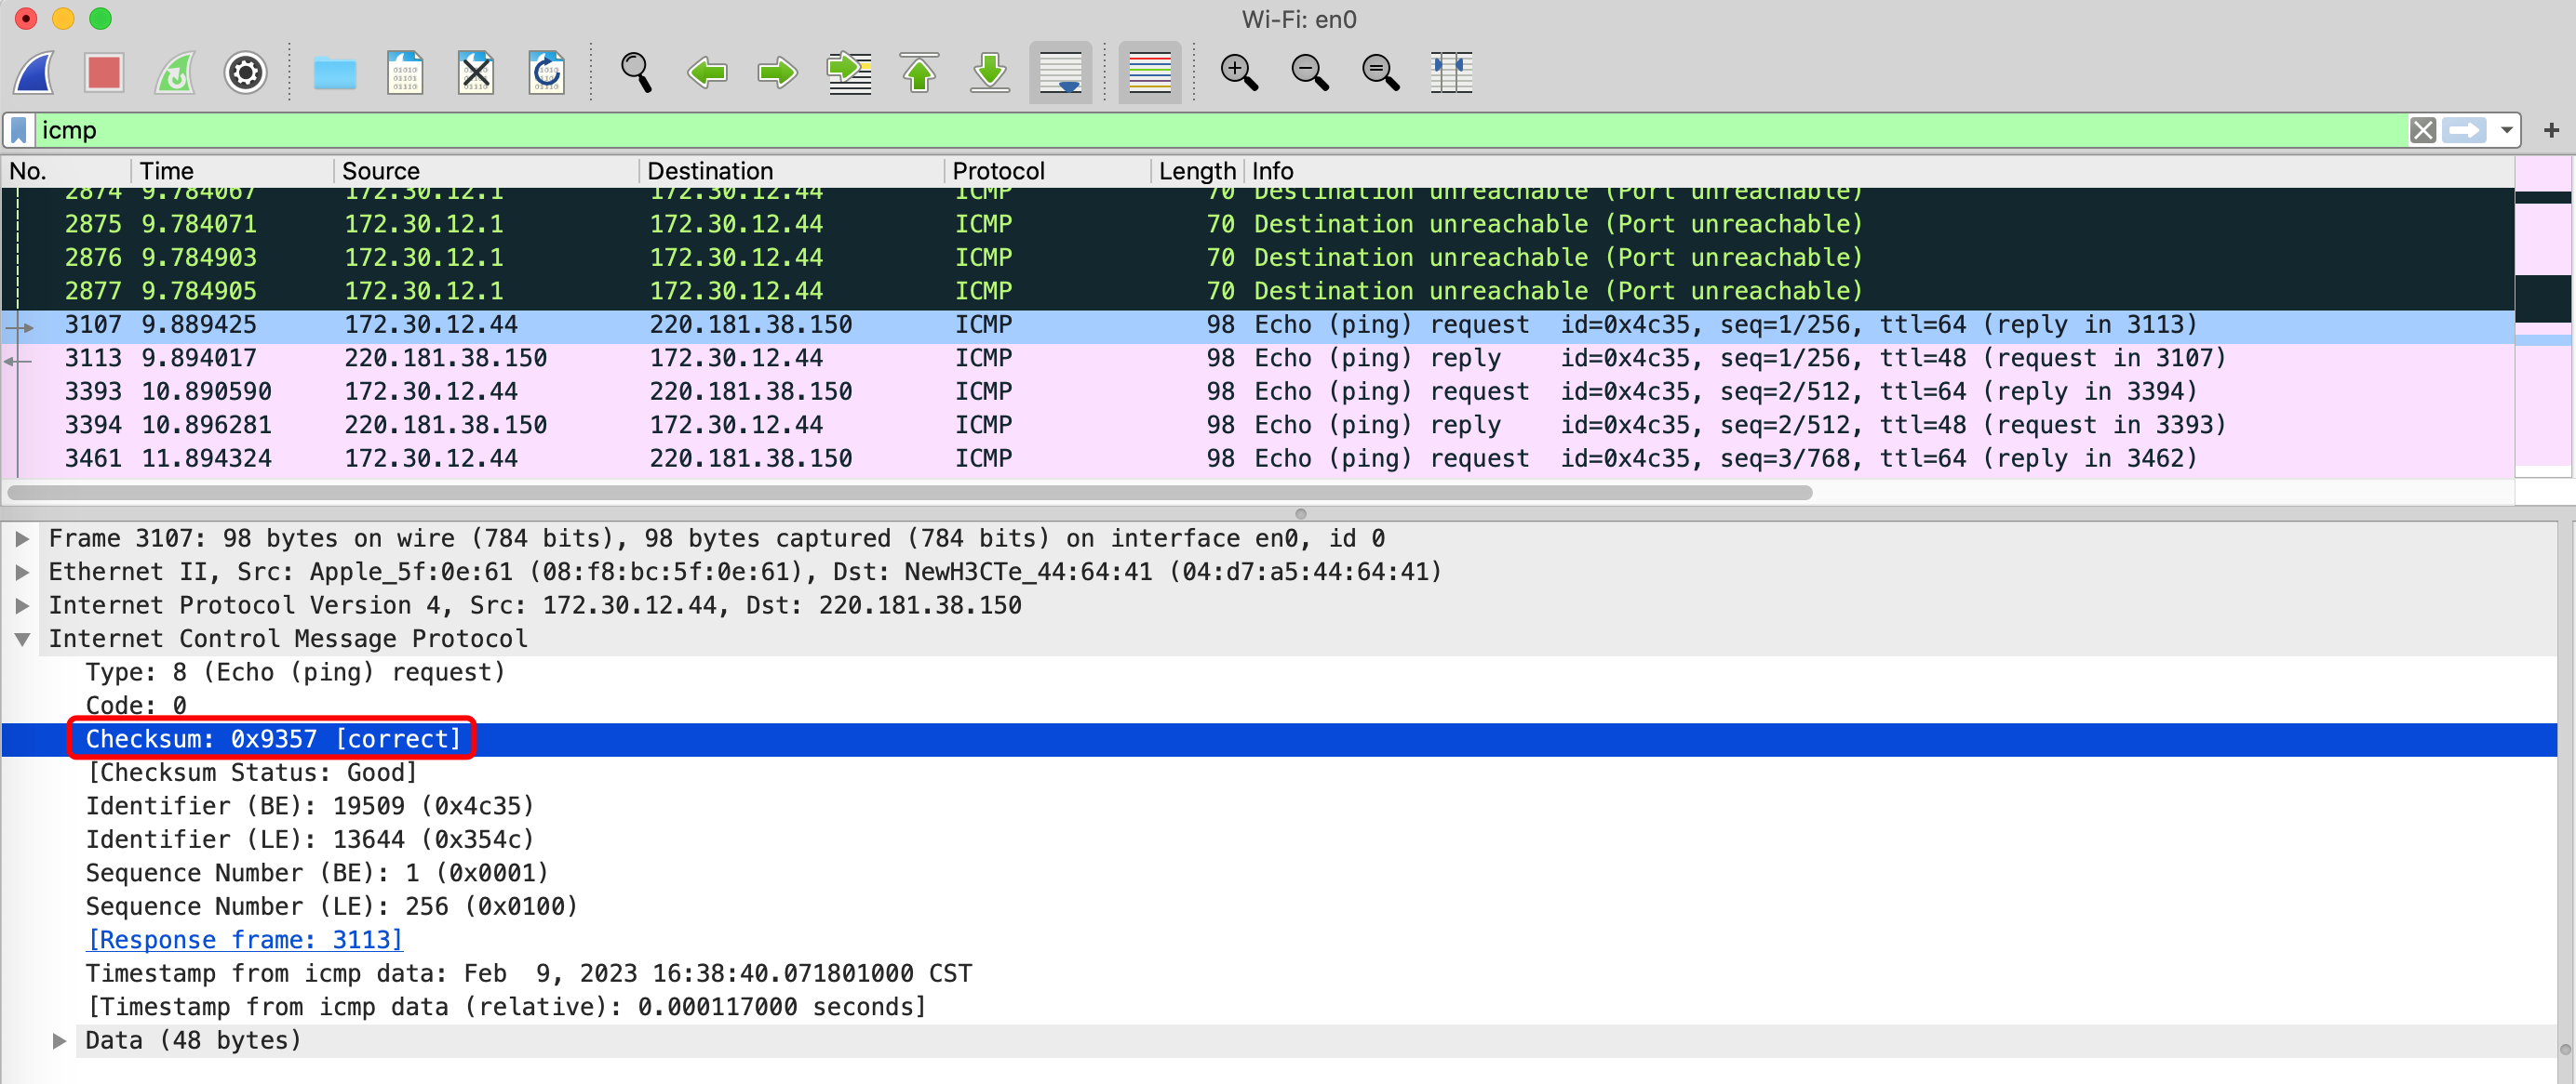This screenshot has width=2576, height=1084.
Task: Go to a specified packet
Action: [x=849, y=72]
